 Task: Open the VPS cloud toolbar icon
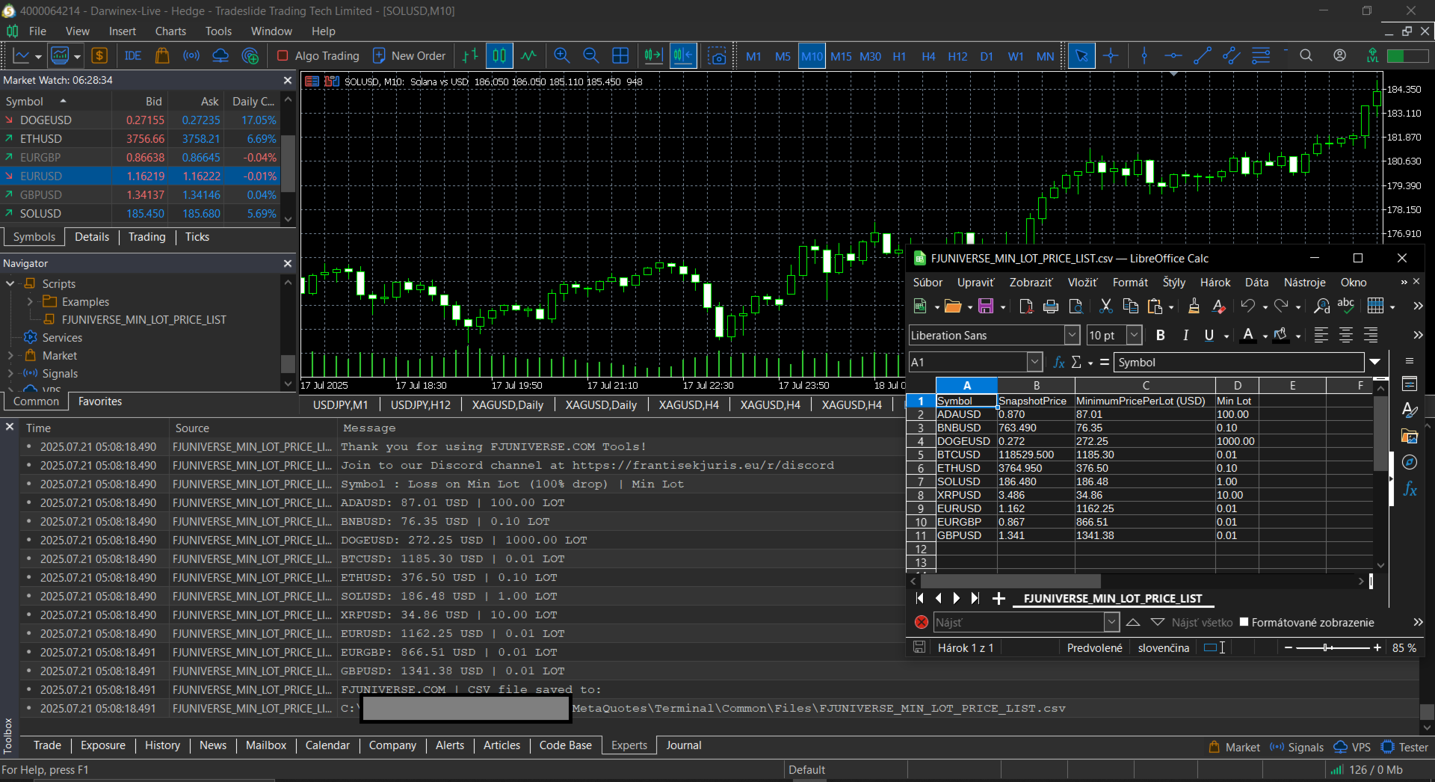pyautogui.click(x=220, y=56)
